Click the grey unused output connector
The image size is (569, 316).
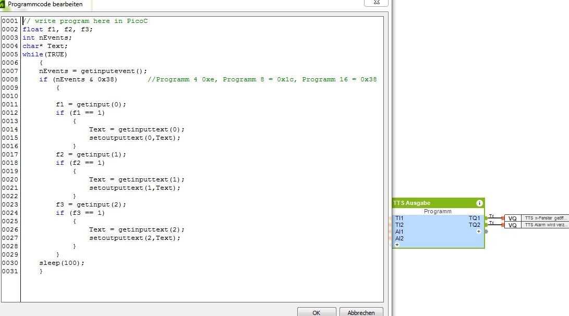click(486, 232)
